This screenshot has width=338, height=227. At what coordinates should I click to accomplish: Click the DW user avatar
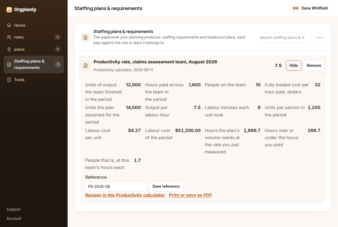[295, 8]
